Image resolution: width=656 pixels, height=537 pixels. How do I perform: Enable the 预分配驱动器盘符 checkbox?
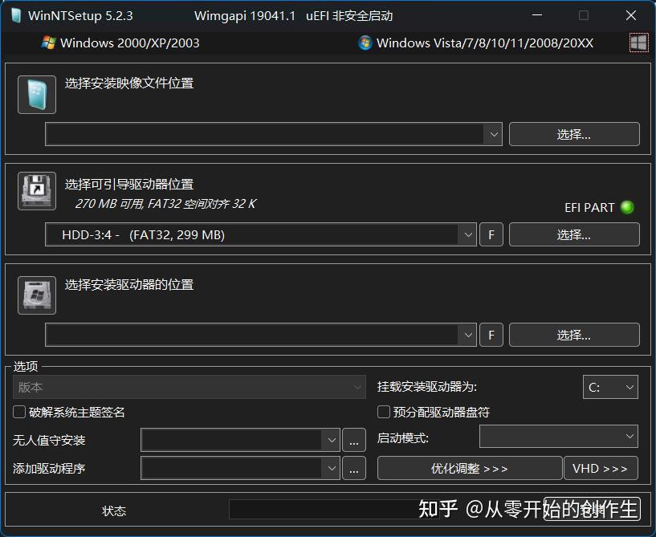(x=383, y=411)
